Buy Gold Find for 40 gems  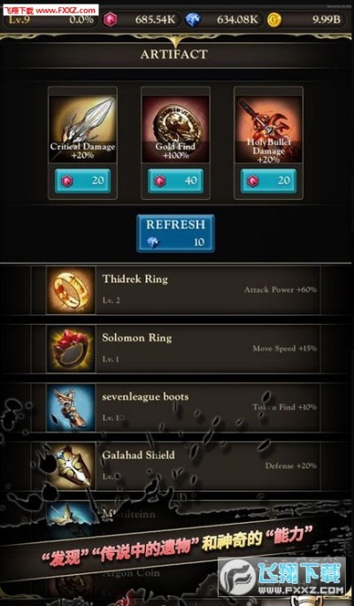(x=175, y=180)
